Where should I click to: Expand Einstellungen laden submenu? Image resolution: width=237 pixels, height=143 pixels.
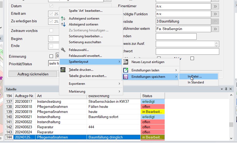pos(150,70)
